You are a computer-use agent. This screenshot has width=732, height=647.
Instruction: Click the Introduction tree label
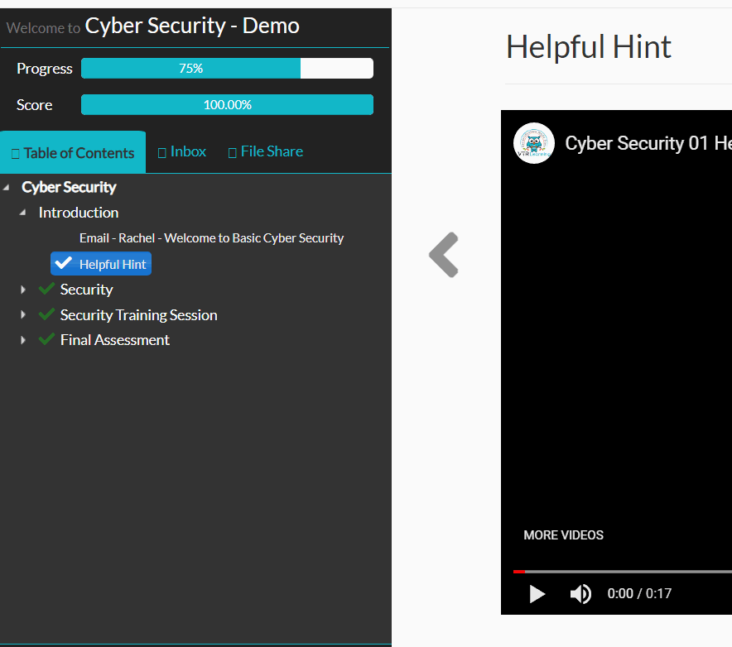(x=79, y=213)
